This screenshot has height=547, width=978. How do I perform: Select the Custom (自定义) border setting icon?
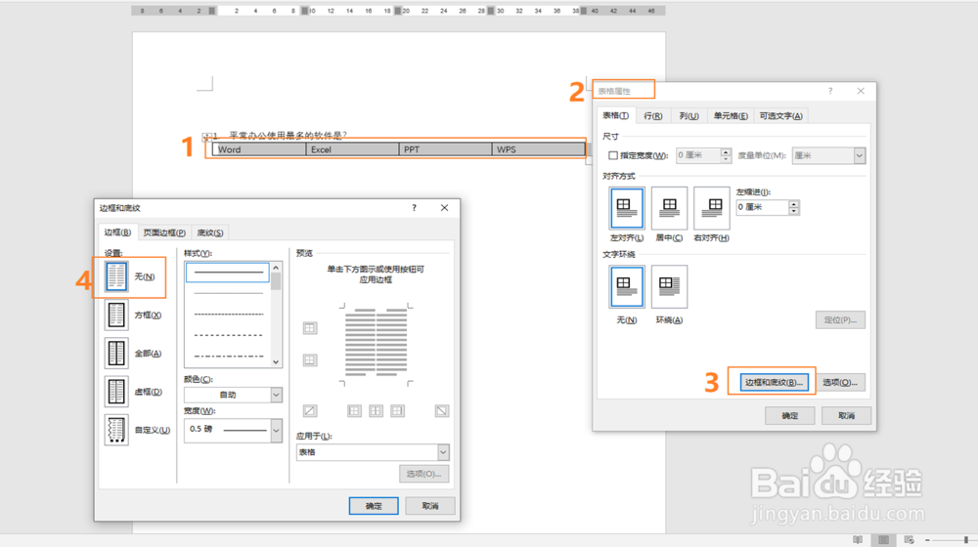116,430
